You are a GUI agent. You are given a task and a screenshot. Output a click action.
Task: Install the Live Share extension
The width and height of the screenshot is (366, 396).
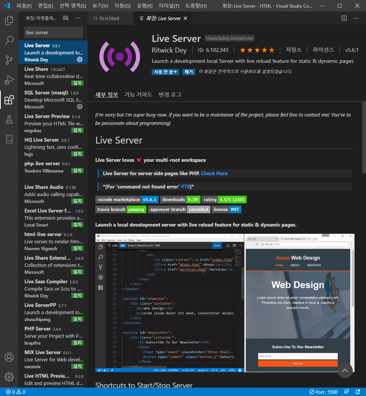click(x=77, y=83)
